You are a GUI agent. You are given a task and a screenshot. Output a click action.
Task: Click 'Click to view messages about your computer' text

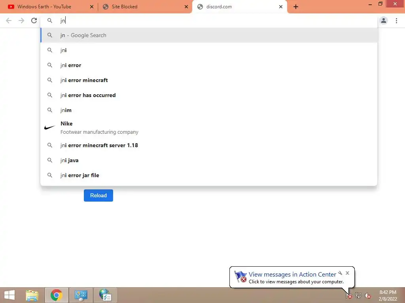pos(296,282)
